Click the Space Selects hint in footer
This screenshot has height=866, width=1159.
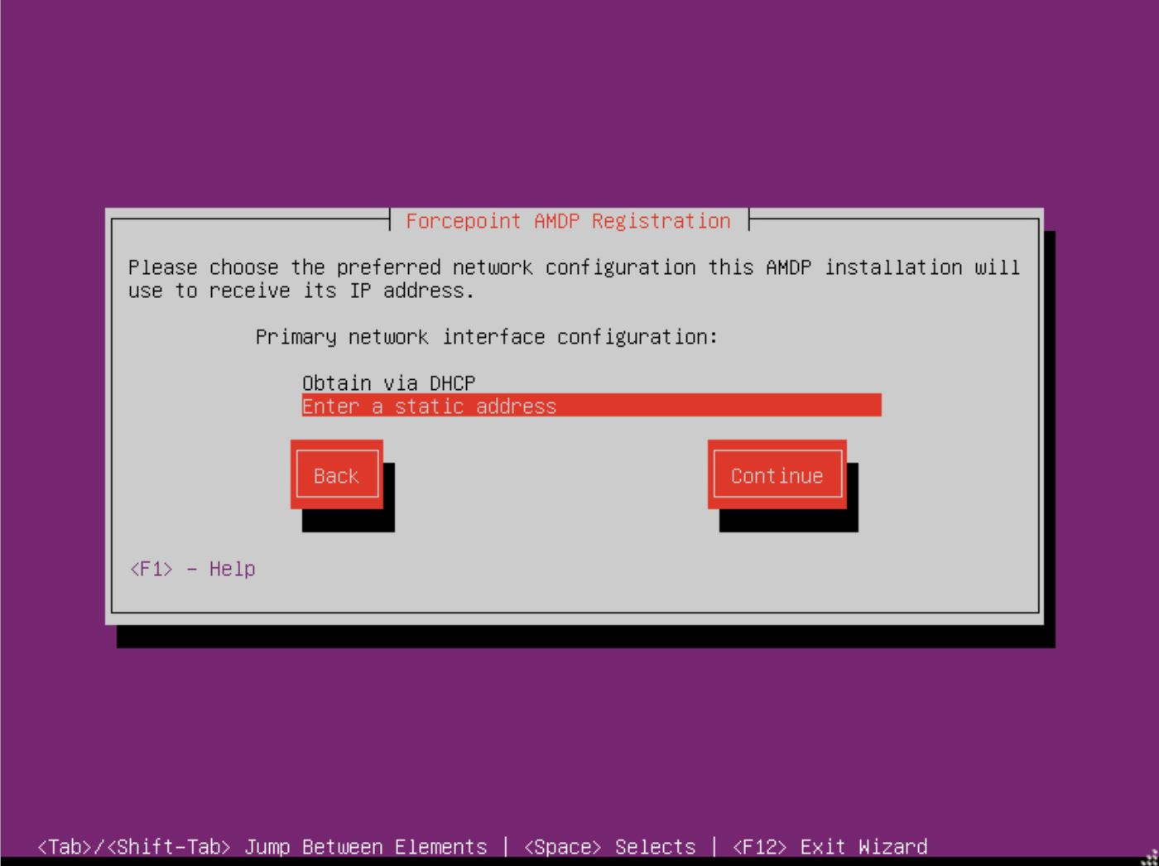[x=609, y=847]
